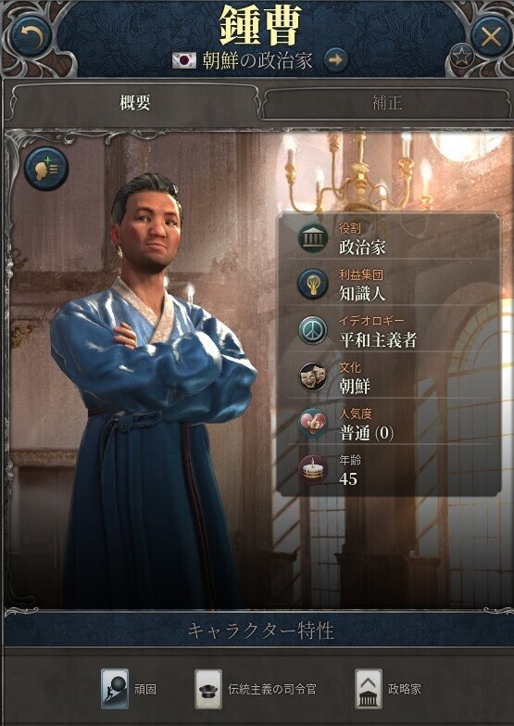
Task: Click the 文化 masks icon
Action: [x=313, y=376]
